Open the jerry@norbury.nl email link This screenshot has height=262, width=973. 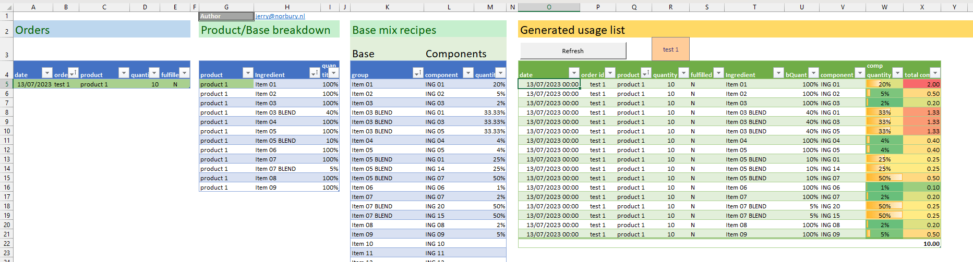(x=280, y=16)
